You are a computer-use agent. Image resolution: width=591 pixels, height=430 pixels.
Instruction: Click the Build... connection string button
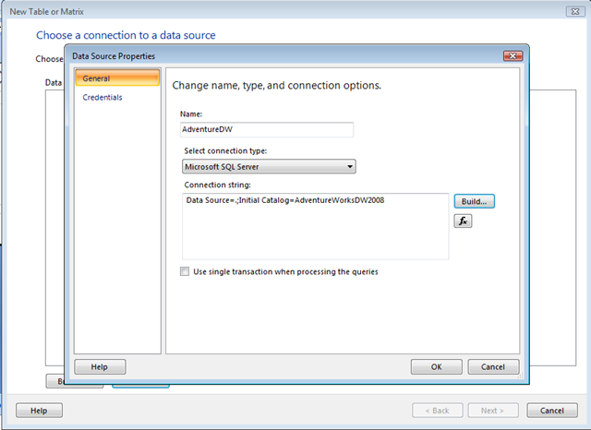click(474, 201)
